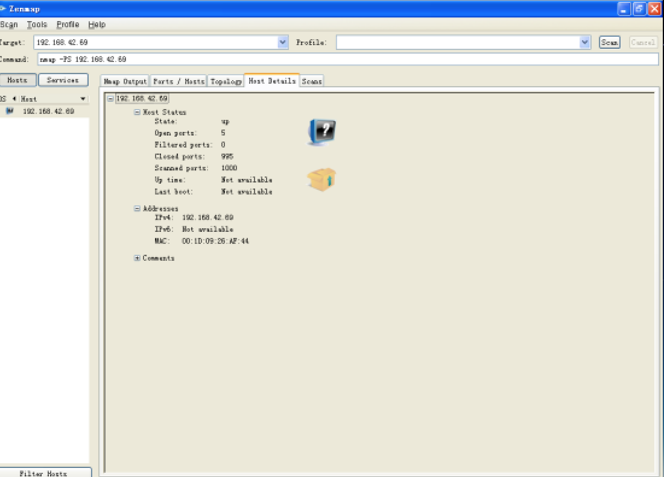Collapse the Host Status section
Viewport: 664px width, 477px height.
pyautogui.click(x=138, y=112)
